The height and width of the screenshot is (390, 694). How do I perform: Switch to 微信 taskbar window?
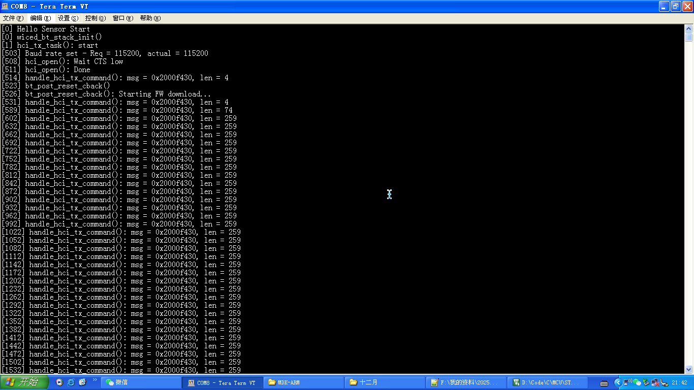click(141, 382)
